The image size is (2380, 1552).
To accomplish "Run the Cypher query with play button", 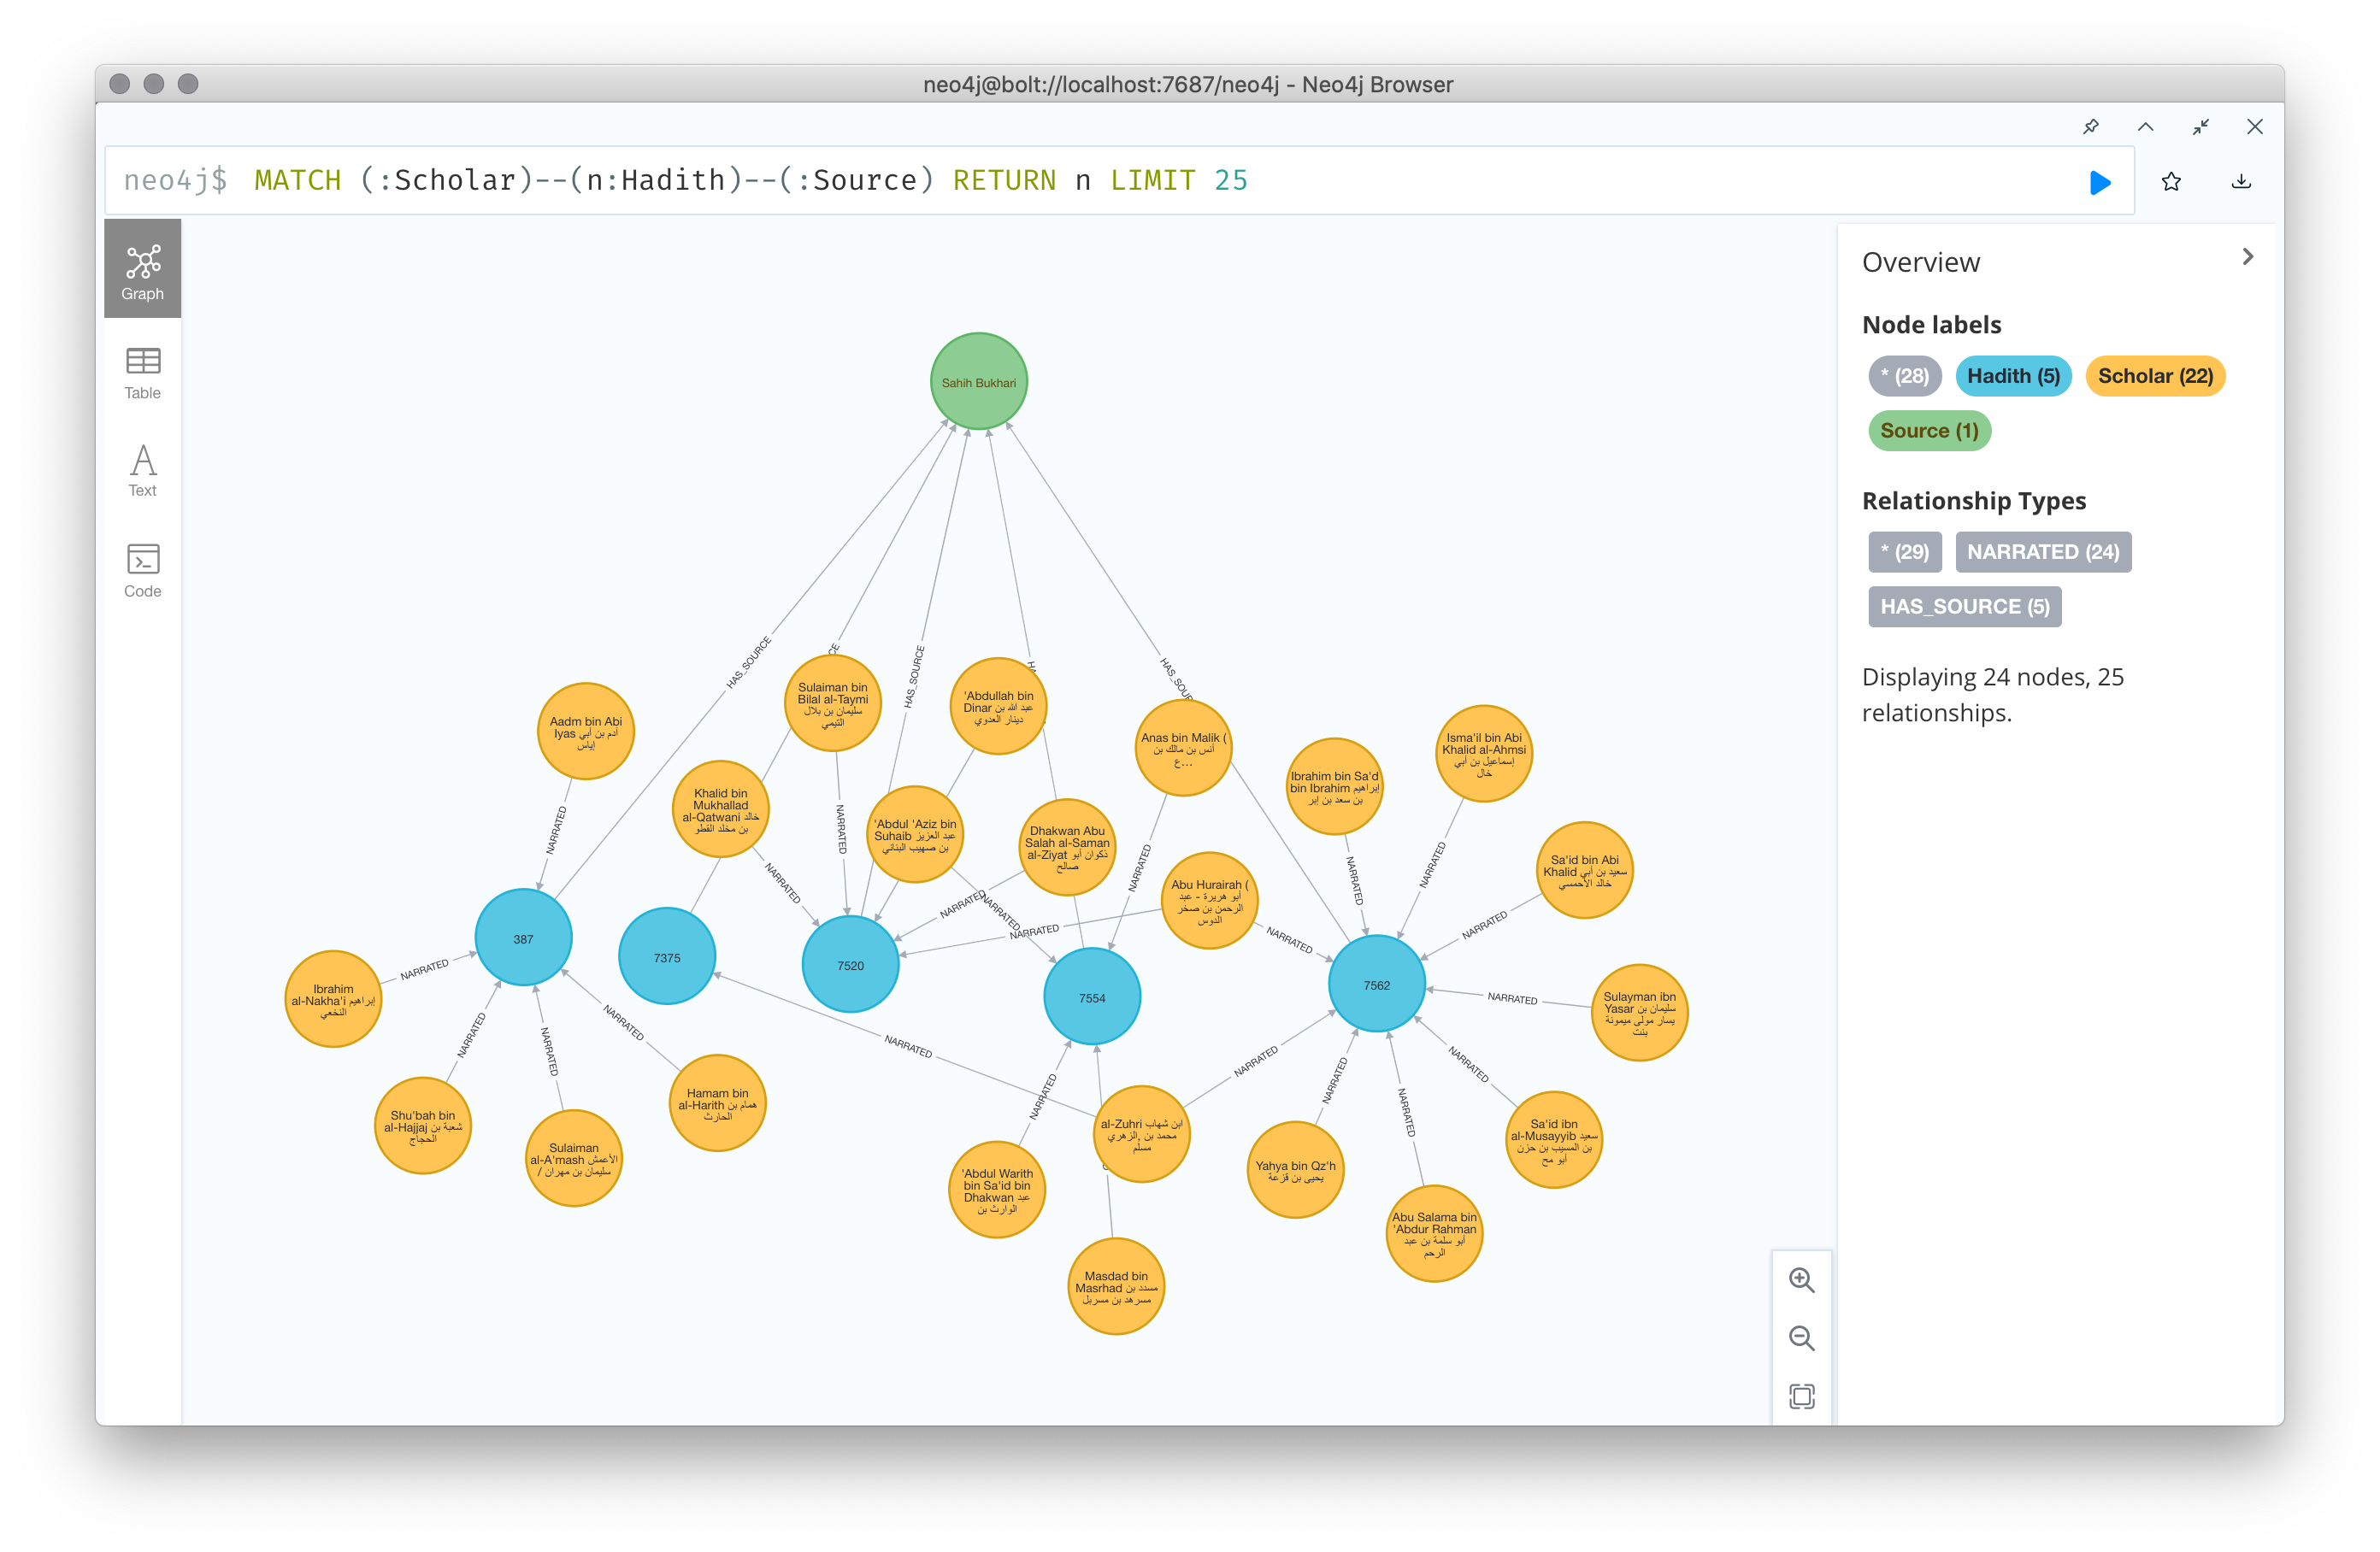I will 2100,182.
